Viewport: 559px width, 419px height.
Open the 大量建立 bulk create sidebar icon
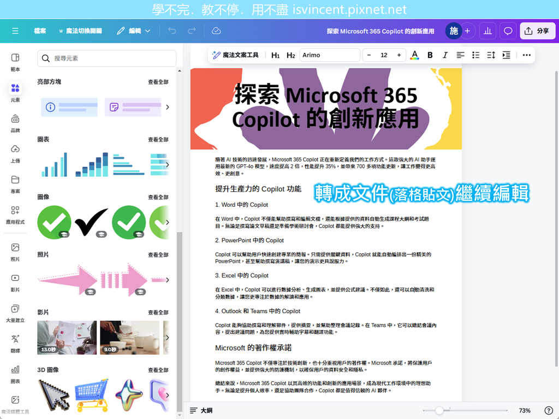pos(15,313)
